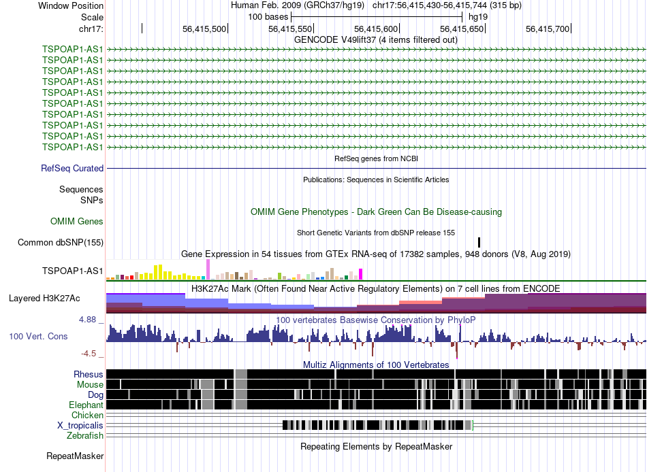Open Short Genetic Variants from dbSNP title
The height and width of the screenshot is (472, 647).
[x=376, y=233]
